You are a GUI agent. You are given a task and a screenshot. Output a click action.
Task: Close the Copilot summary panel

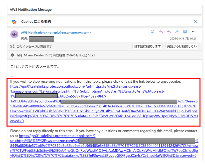[x=195, y=21]
